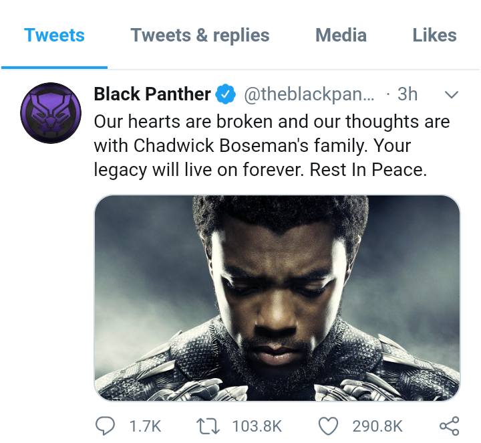Go to the Likes tab

[x=434, y=35]
